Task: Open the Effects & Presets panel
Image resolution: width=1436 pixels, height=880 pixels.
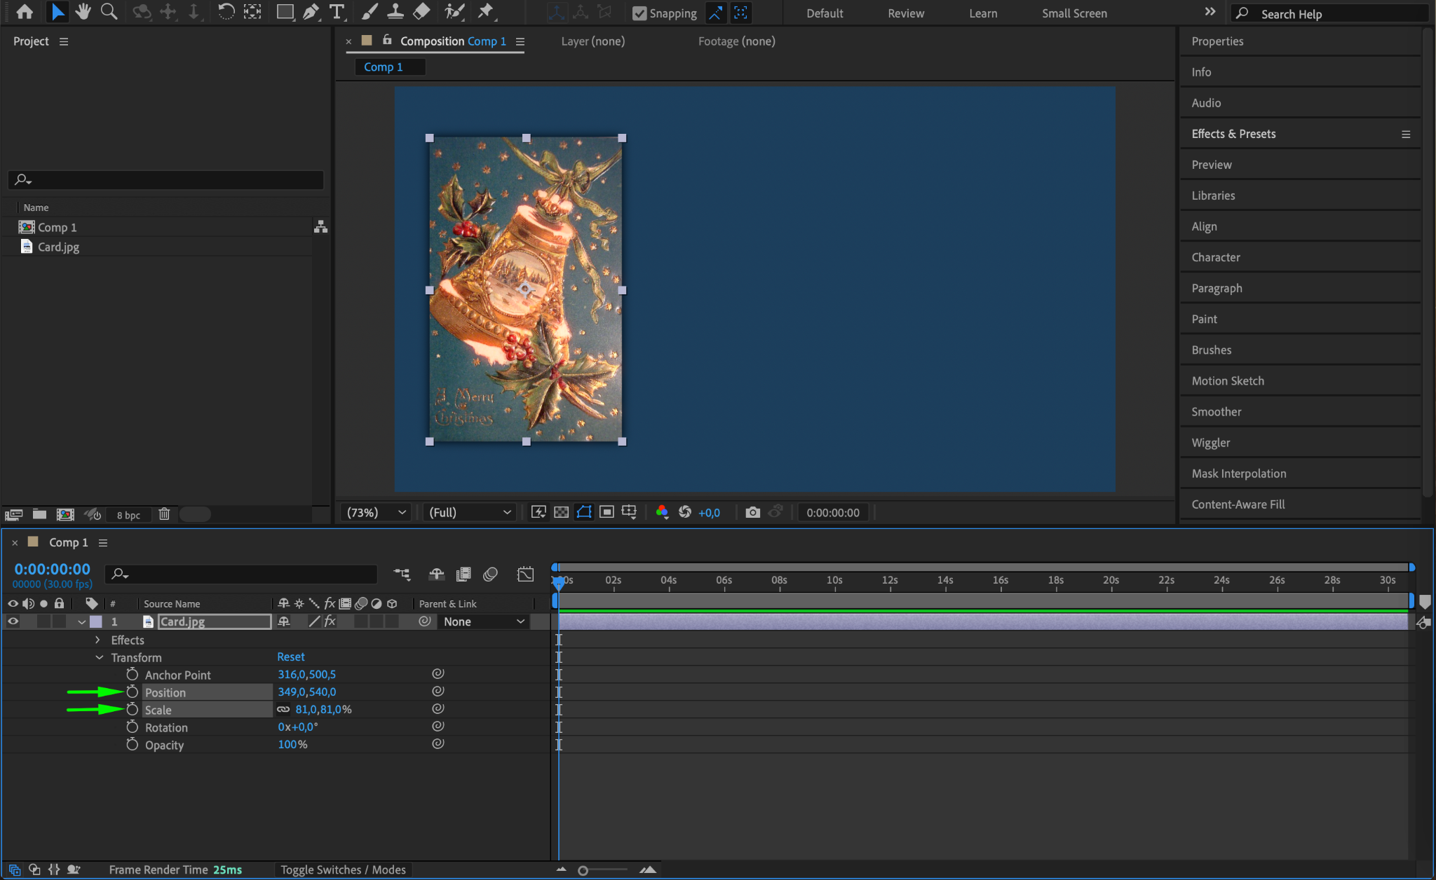Action: 1233,134
